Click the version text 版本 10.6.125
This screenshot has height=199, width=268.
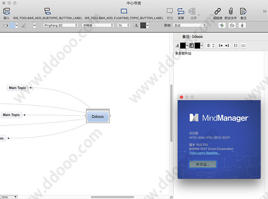(x=198, y=145)
